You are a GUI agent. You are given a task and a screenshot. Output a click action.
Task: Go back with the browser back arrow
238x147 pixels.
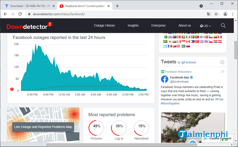click(5, 14)
